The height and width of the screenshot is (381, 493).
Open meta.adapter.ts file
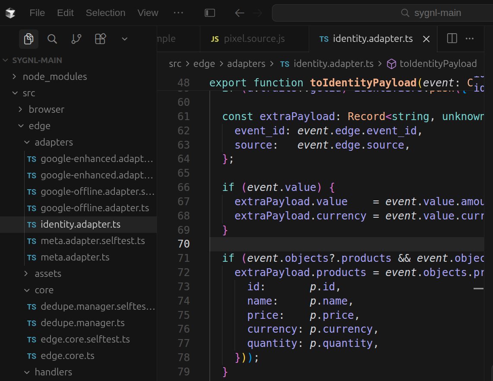pyautogui.click(x=78, y=257)
